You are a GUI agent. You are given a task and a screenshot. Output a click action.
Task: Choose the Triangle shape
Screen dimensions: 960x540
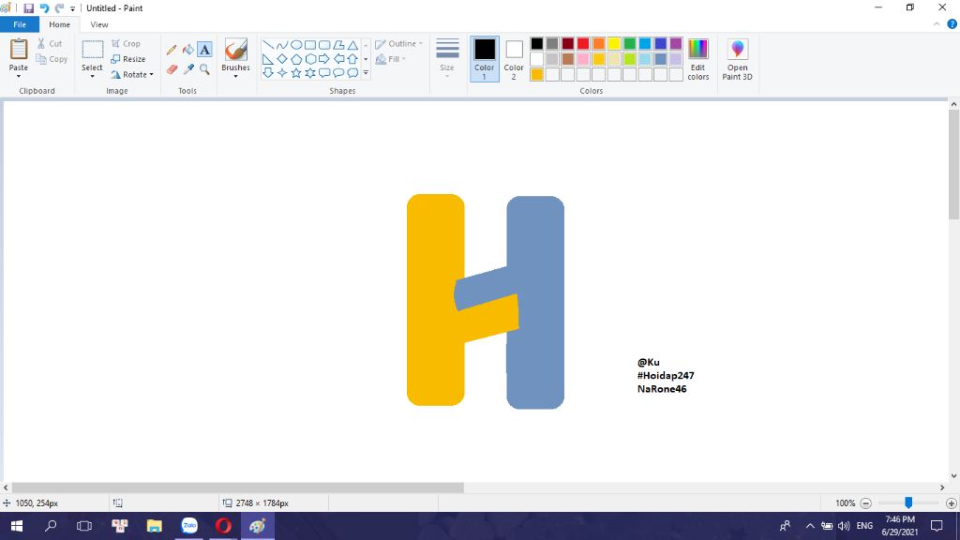click(352, 45)
